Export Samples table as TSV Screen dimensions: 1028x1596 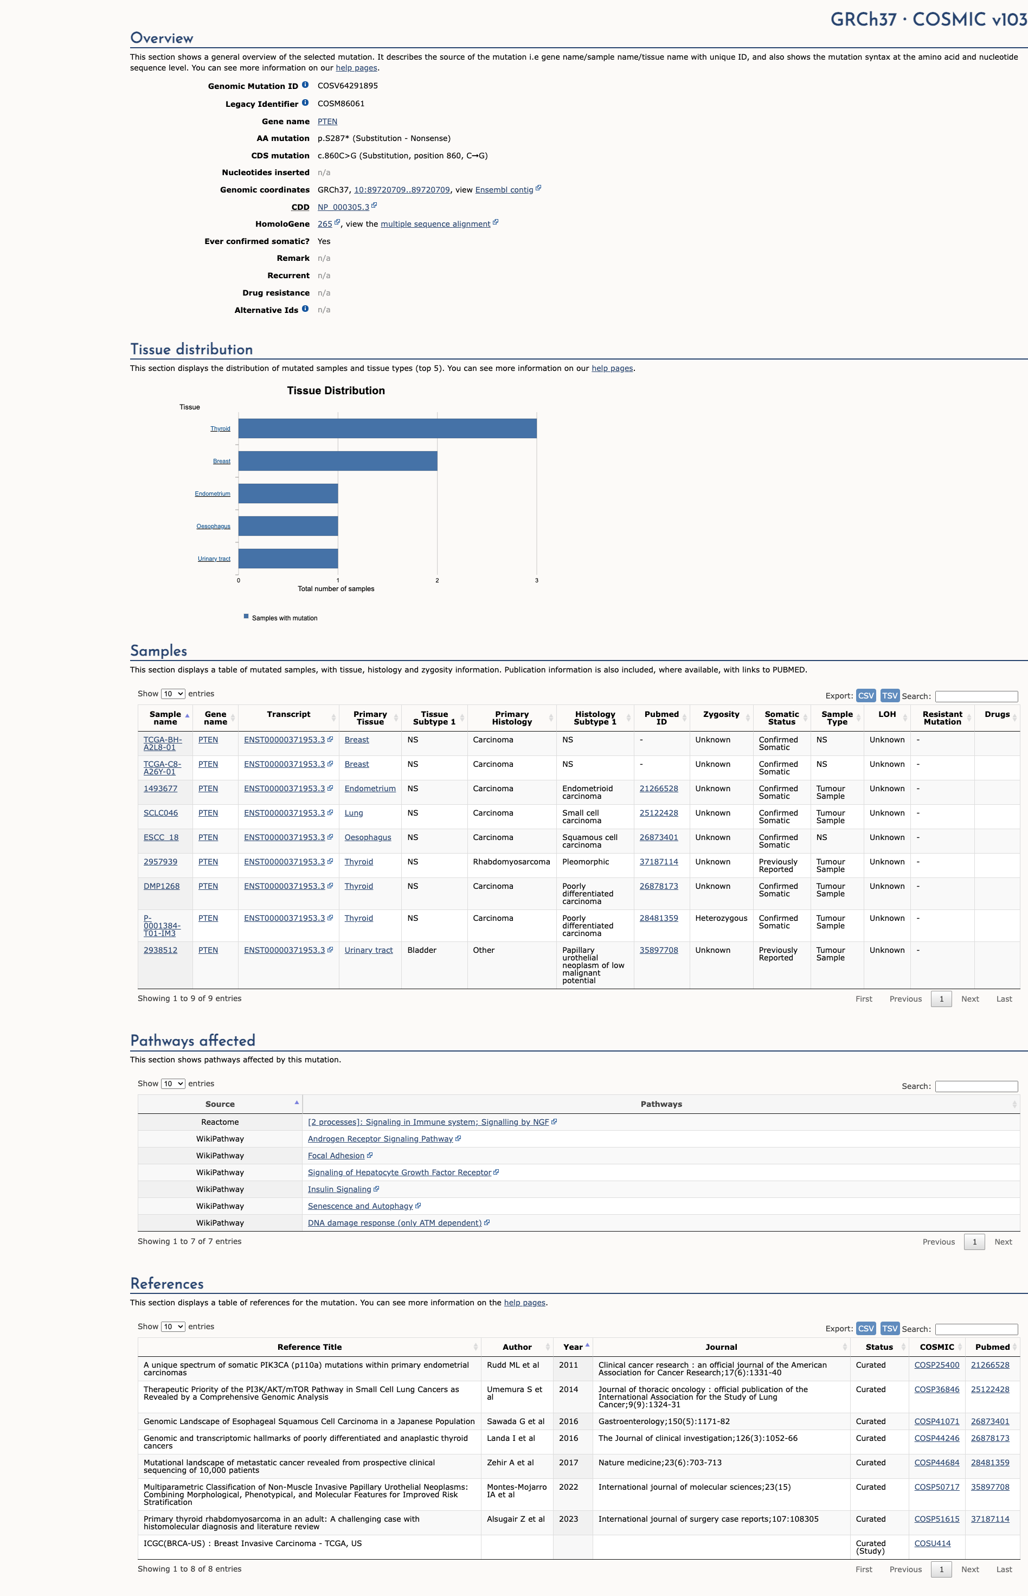[x=890, y=696]
